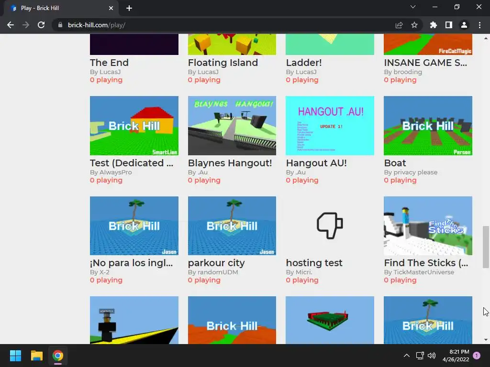Open Chrome's three-dot menu
Viewport: 490px width, 367px height.
[x=479, y=25]
